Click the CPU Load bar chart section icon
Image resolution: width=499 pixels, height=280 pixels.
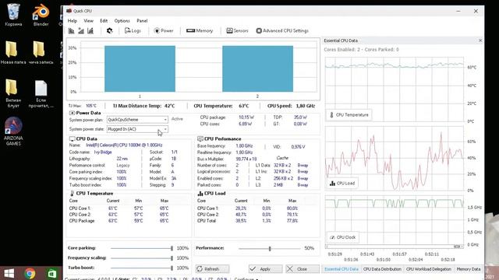click(200, 194)
